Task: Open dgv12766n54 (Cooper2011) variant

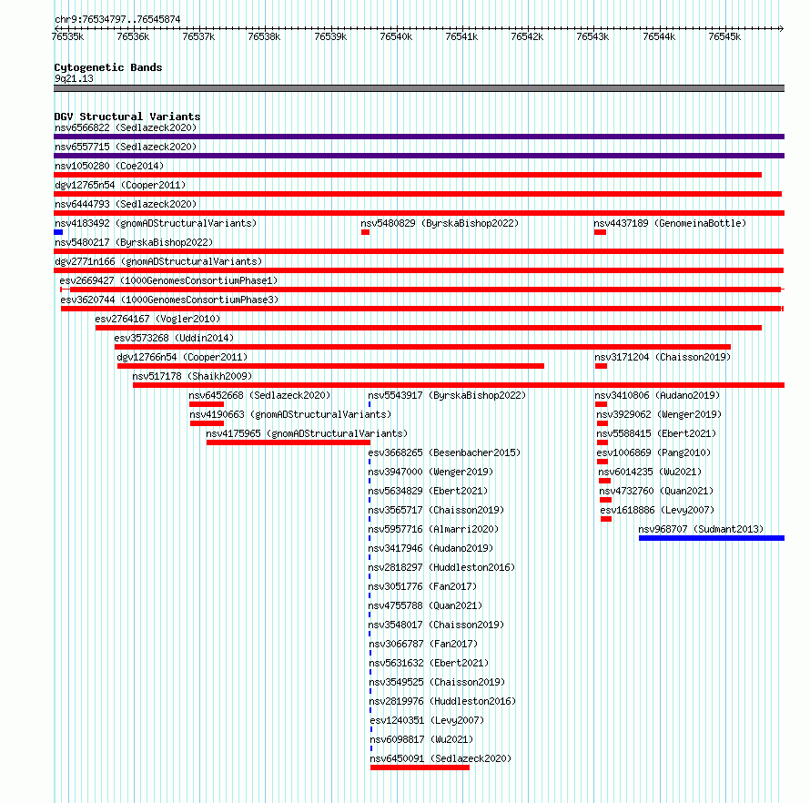Action: [182, 357]
